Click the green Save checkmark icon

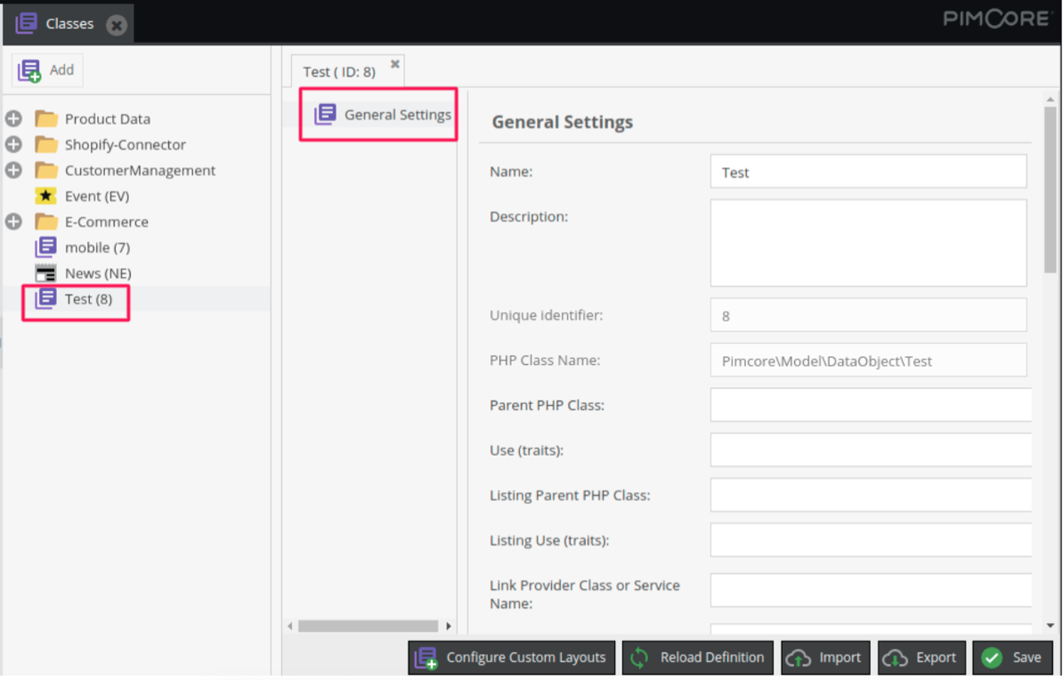992,658
